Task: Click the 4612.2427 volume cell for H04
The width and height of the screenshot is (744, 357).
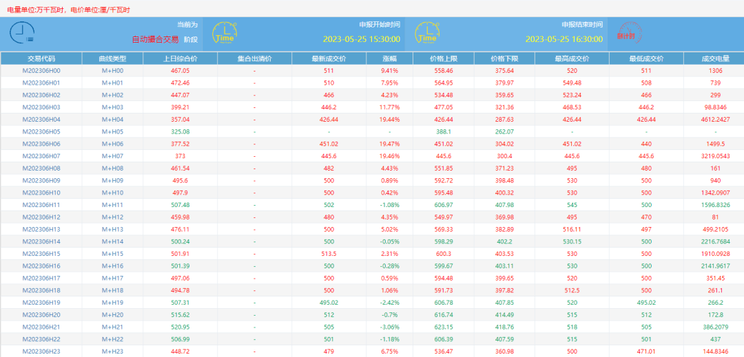Action: point(715,120)
